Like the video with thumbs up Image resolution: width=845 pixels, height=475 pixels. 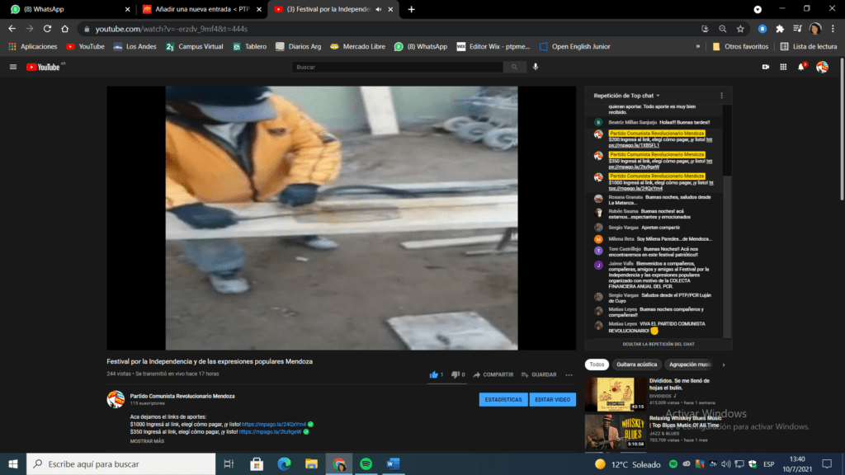[434, 374]
